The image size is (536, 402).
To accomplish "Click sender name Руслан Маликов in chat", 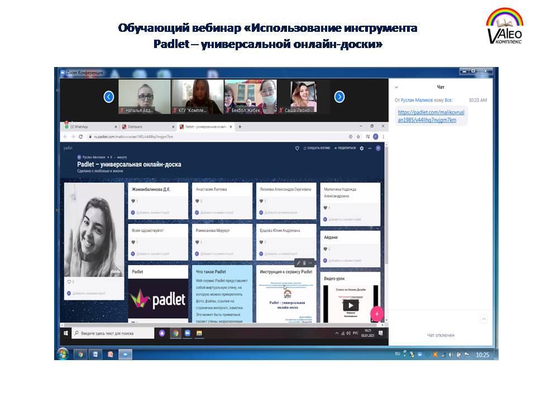I will pos(417,100).
